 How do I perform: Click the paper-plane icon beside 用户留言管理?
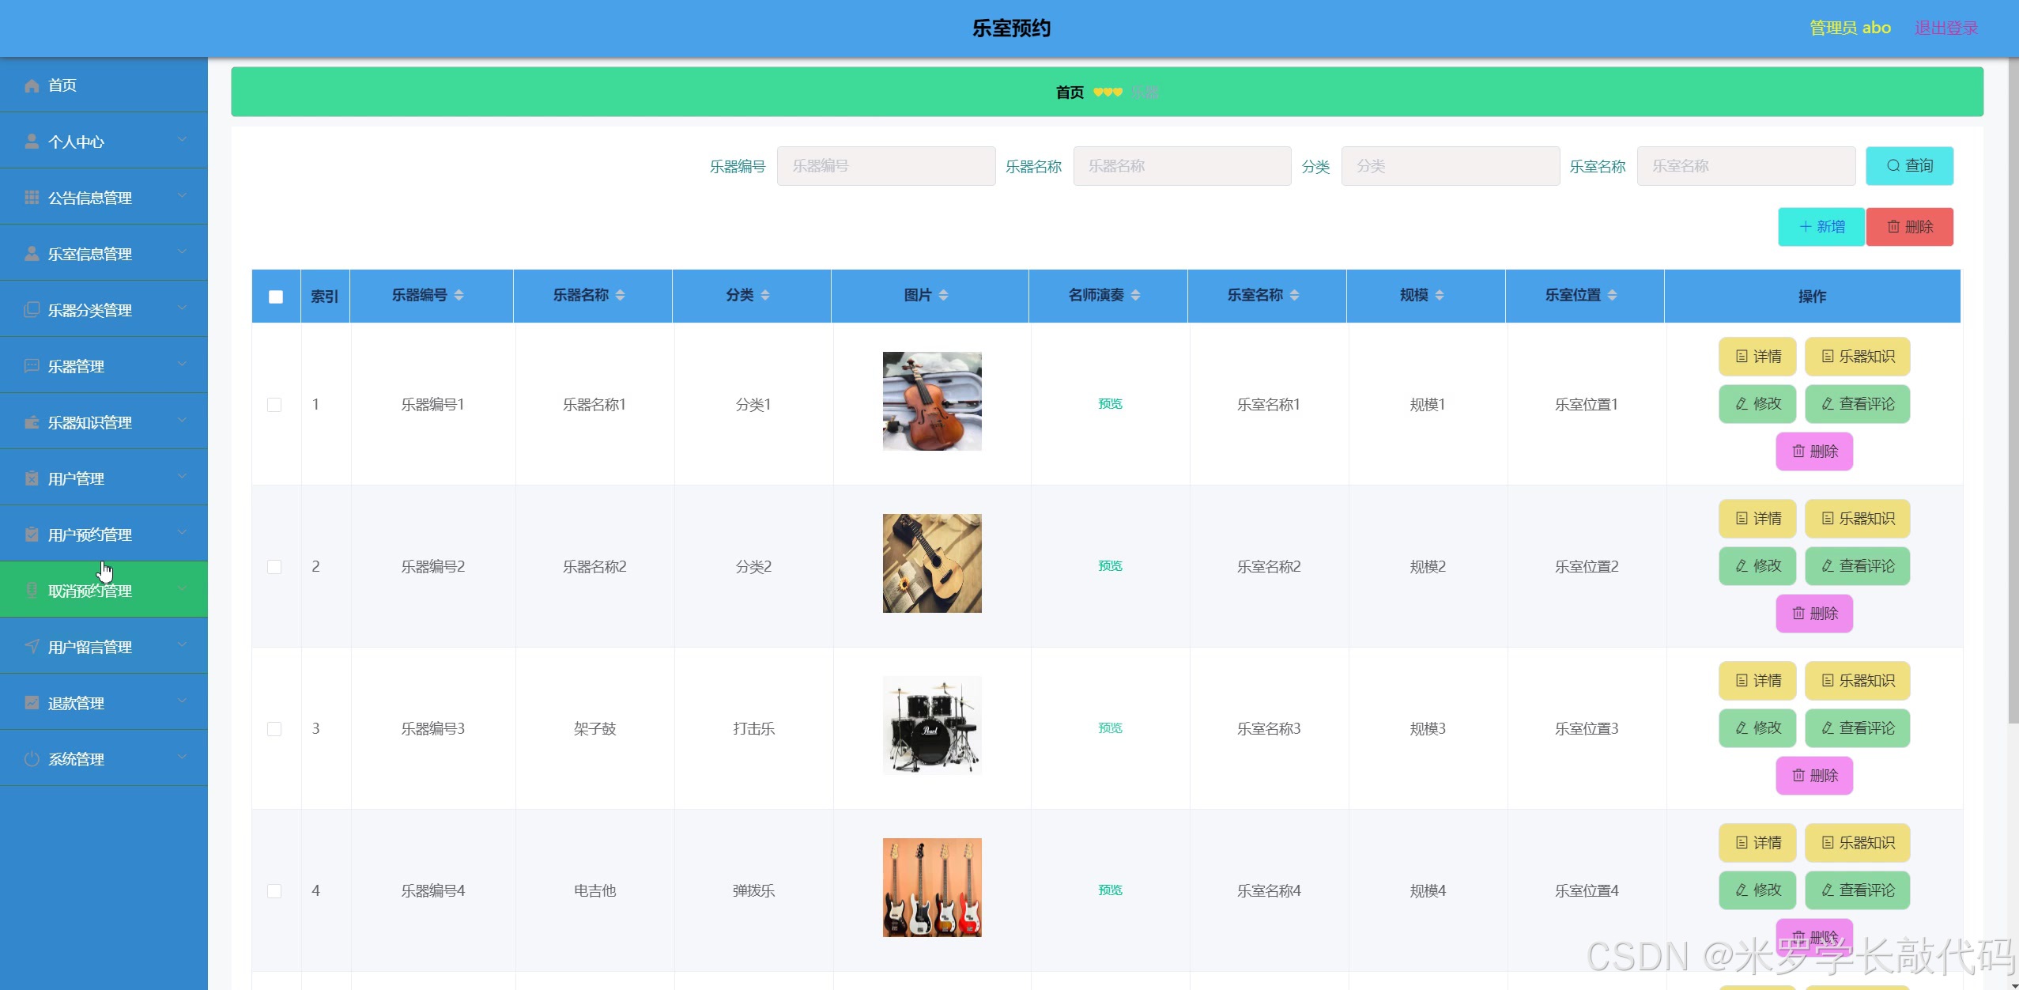32,647
